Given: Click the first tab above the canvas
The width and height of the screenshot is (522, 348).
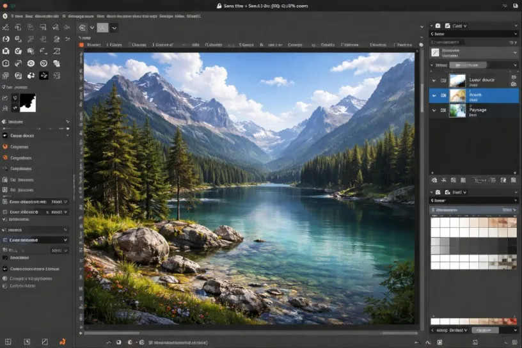Looking at the screenshot, I should click(x=93, y=45).
